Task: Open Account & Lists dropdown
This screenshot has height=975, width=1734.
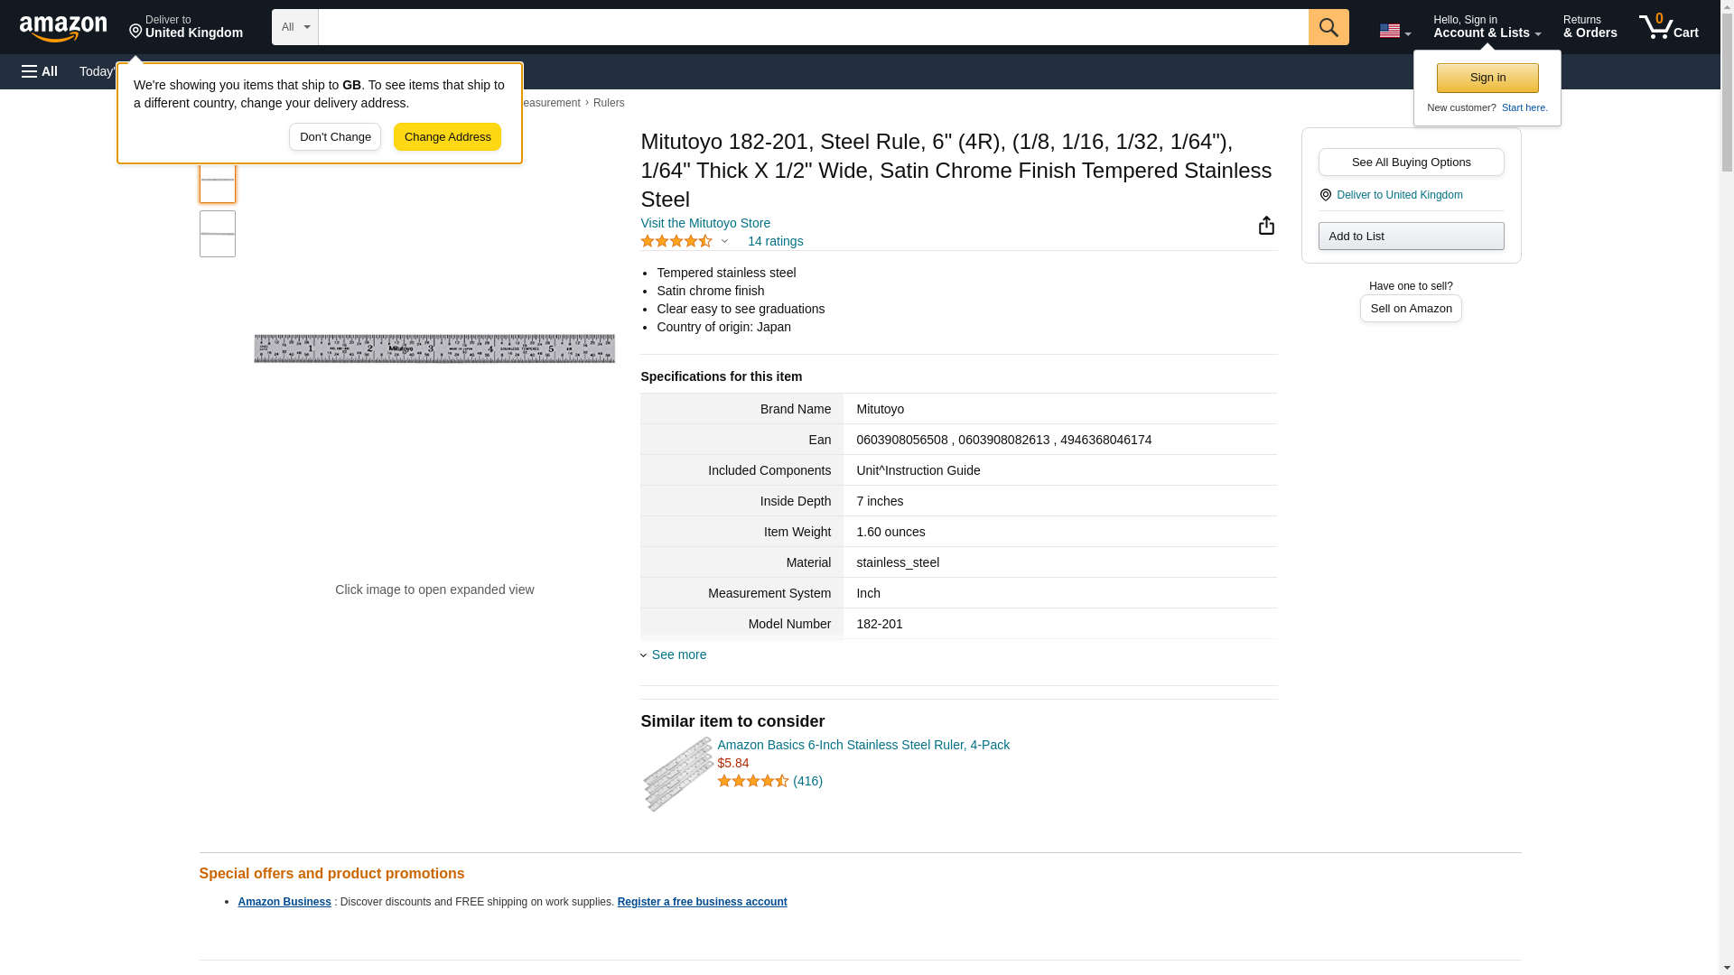Action: click(1487, 27)
